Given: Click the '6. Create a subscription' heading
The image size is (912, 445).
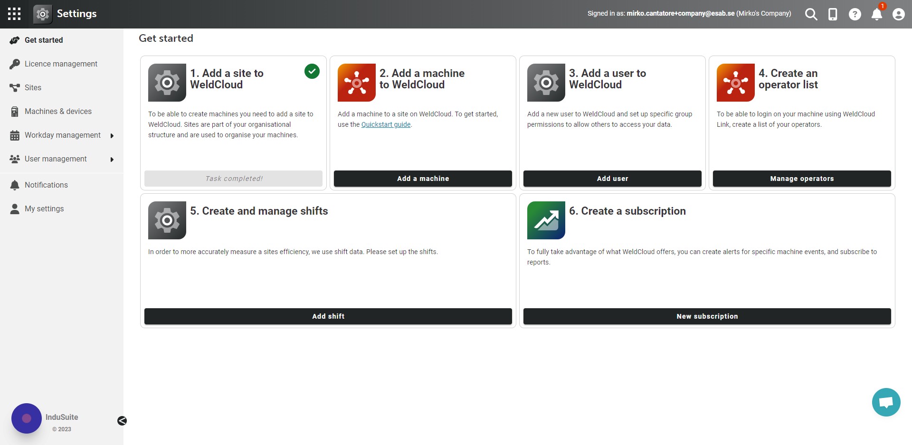Looking at the screenshot, I should click(627, 211).
